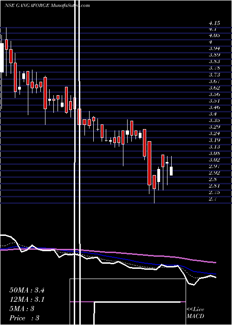Click the 12MA : 3.1 readout
The width and height of the screenshot is (232, 325).
(27, 299)
